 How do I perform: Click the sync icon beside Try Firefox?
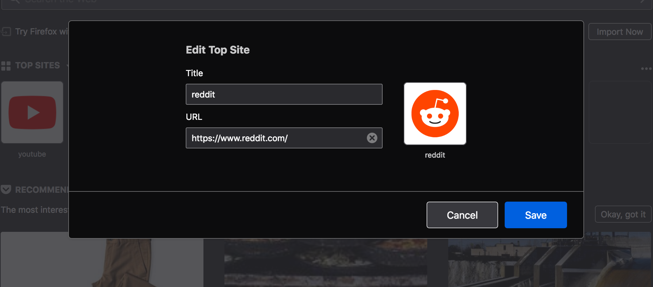point(6,32)
